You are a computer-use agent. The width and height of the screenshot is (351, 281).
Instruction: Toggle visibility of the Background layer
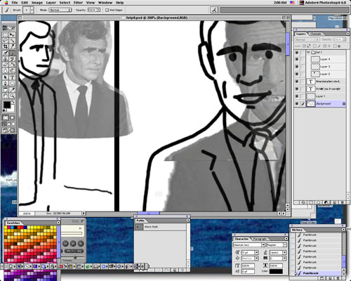pyautogui.click(x=297, y=103)
